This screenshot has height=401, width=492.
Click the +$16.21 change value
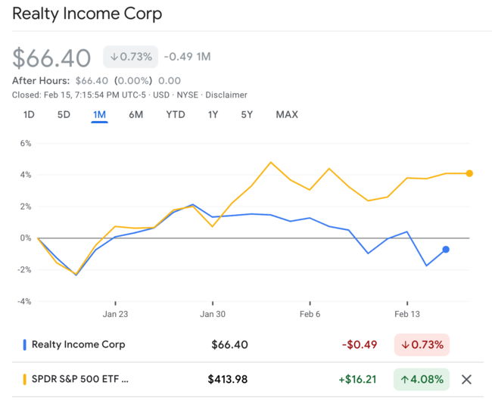[x=357, y=379]
